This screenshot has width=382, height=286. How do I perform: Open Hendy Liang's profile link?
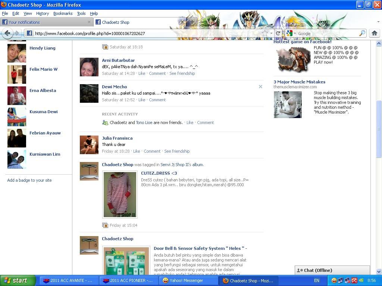[x=43, y=48]
